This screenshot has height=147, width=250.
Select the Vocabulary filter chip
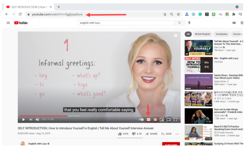click(221, 34)
